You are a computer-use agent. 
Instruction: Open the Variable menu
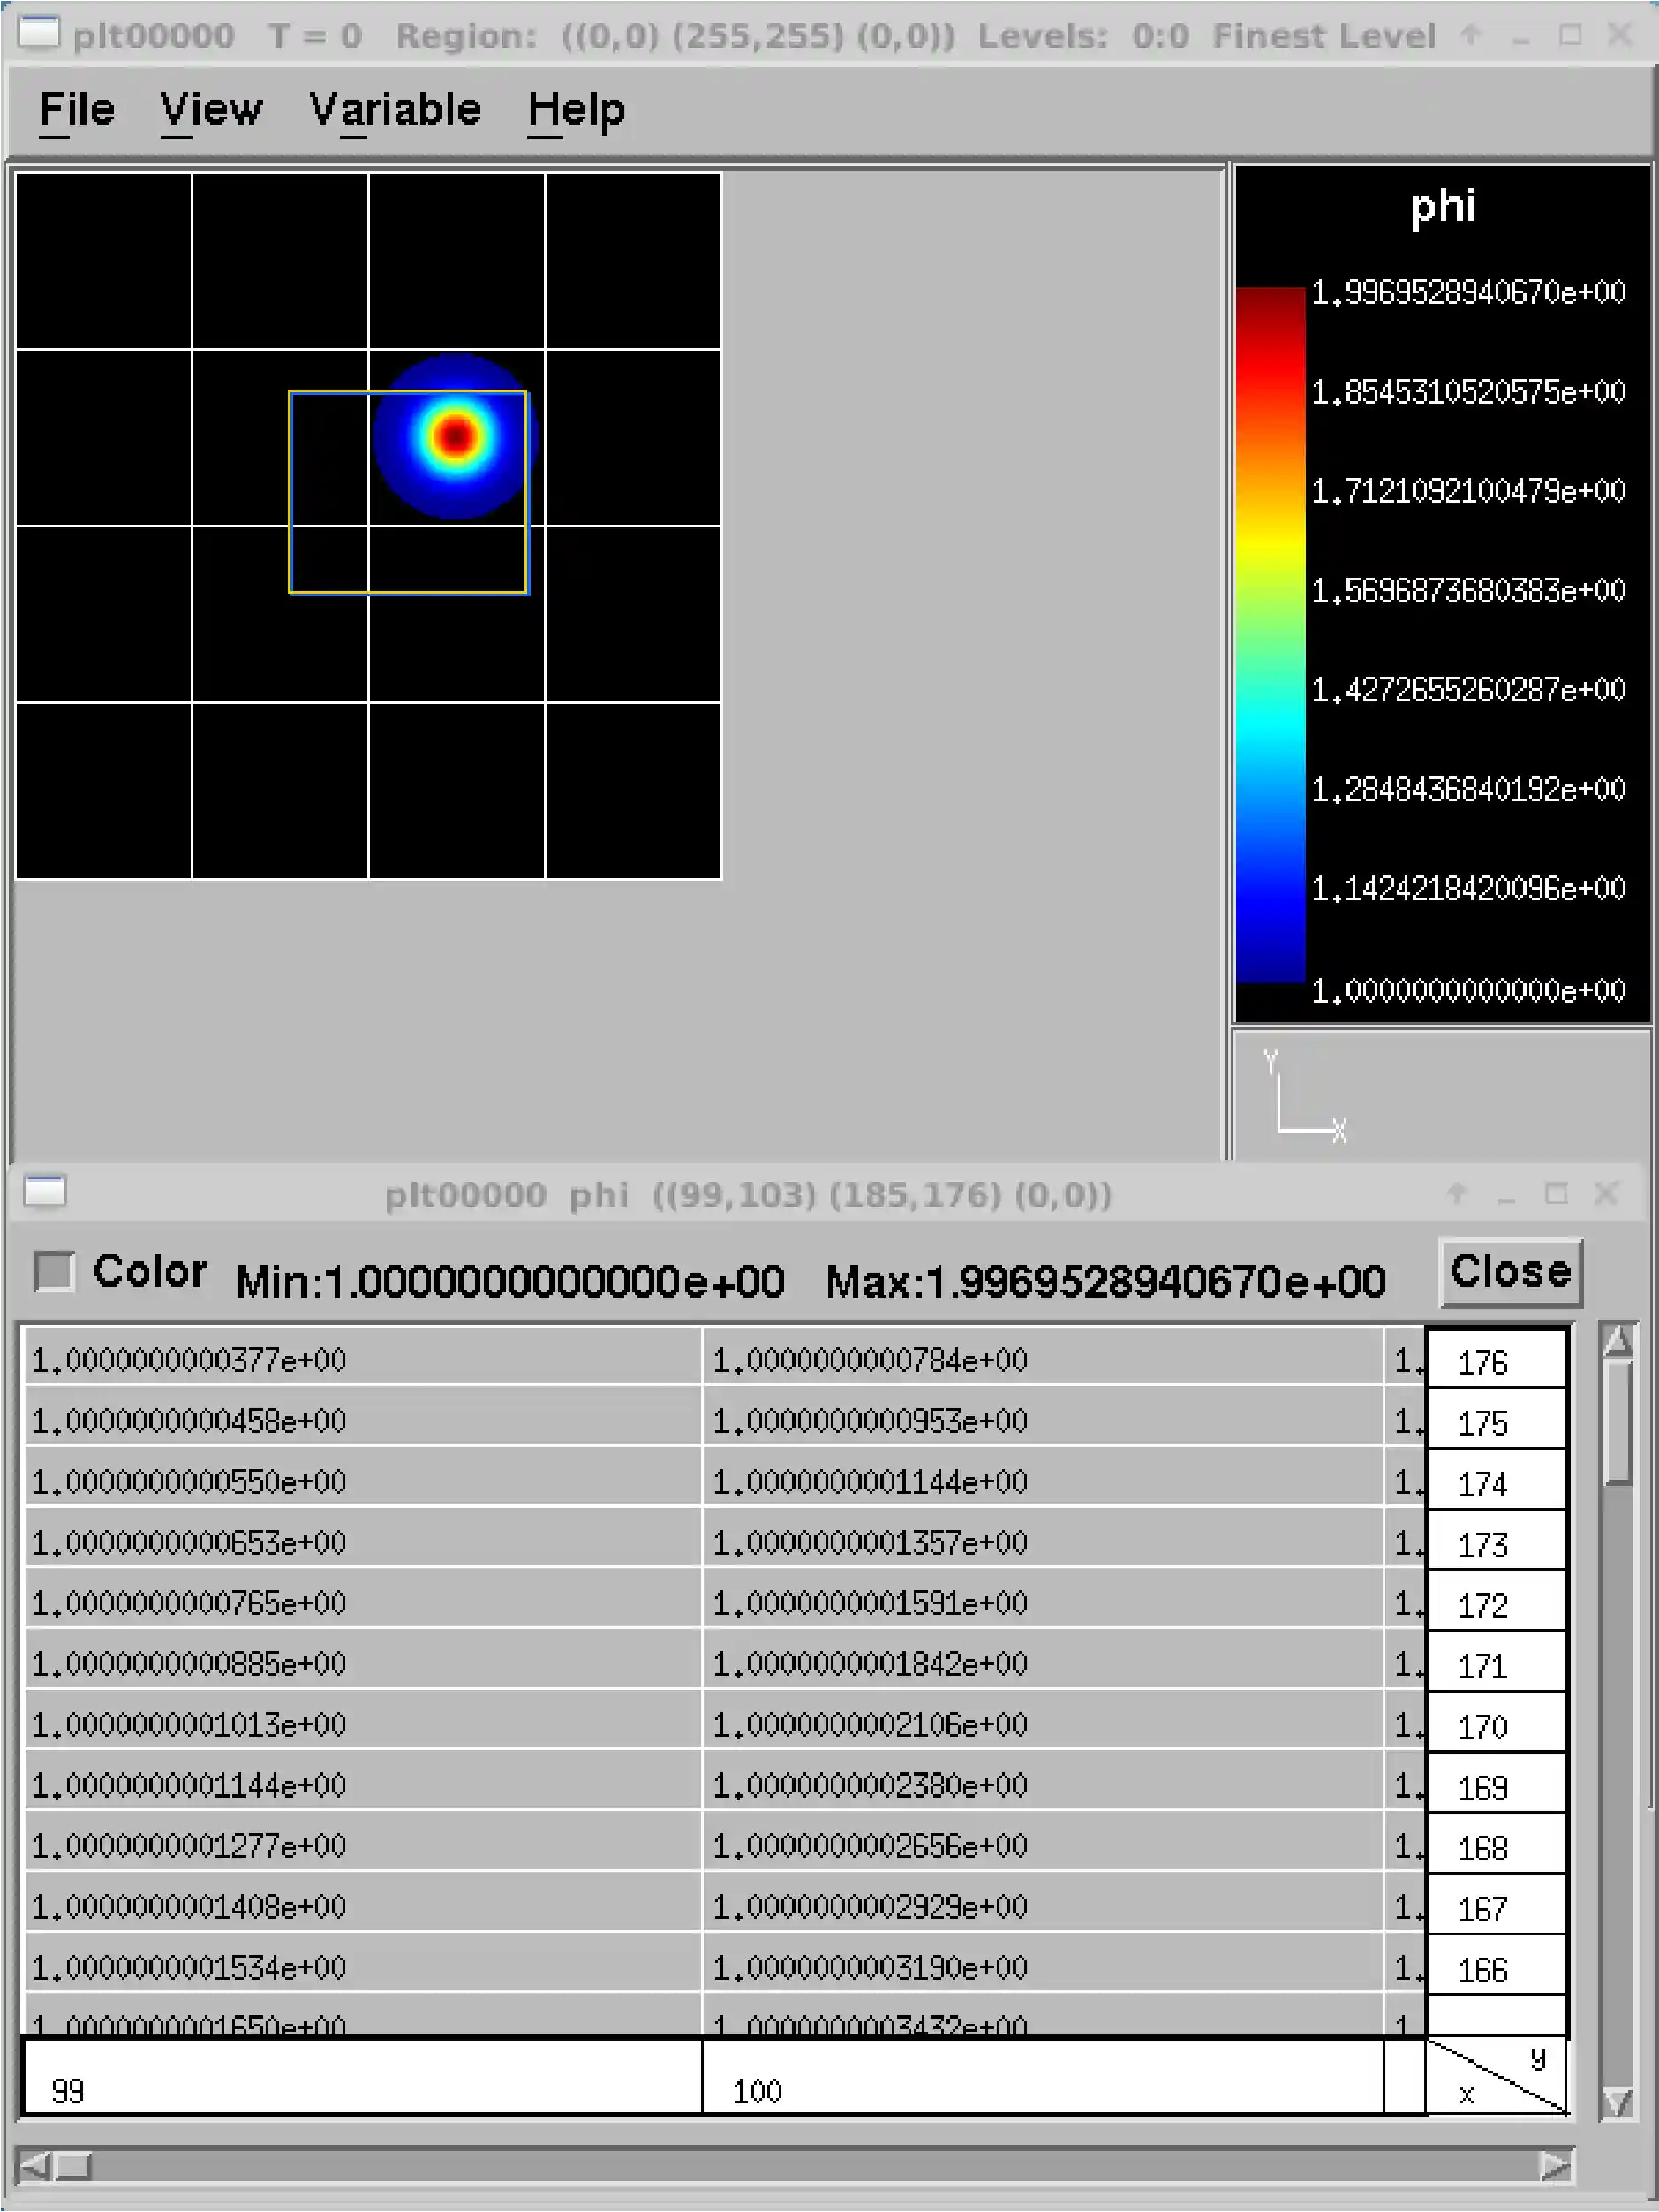(x=395, y=109)
